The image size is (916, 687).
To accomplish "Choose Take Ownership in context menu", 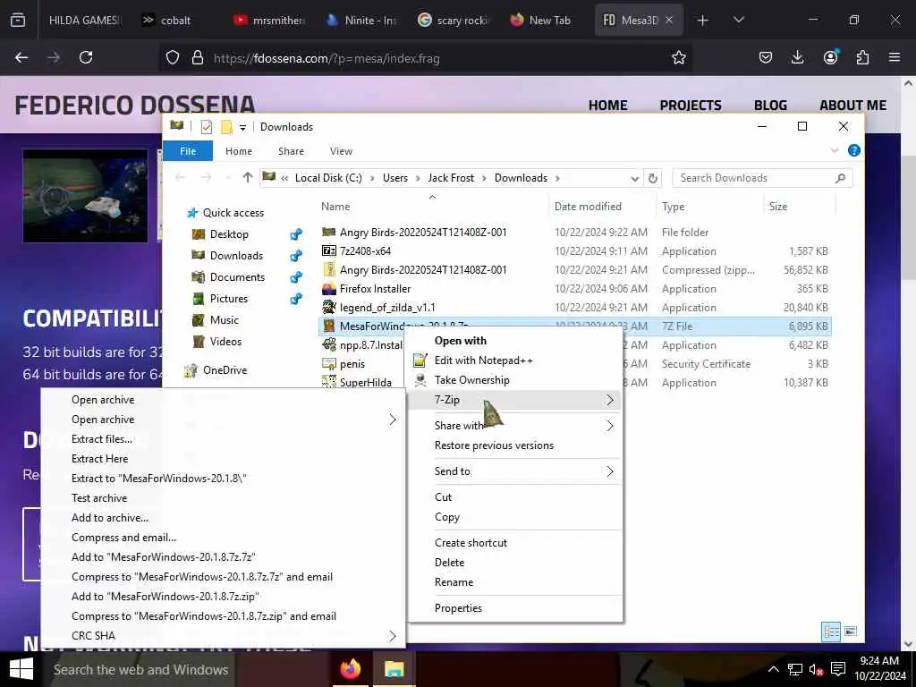I will 471,380.
